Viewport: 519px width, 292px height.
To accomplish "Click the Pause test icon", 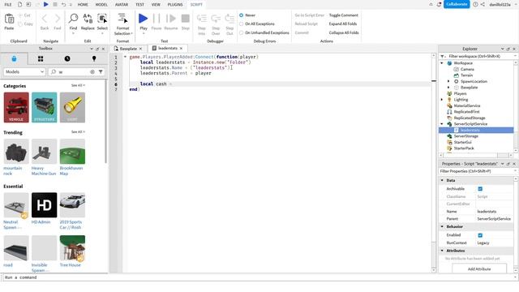I will coord(157,19).
